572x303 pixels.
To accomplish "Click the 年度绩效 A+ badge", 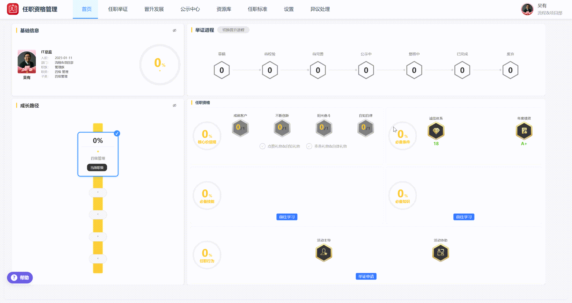I will (x=524, y=131).
